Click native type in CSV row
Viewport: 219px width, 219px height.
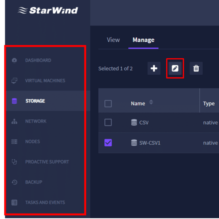(x=210, y=123)
